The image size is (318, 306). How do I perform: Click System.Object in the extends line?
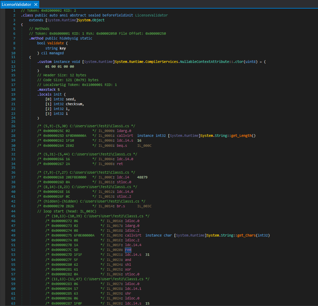click(91, 20)
